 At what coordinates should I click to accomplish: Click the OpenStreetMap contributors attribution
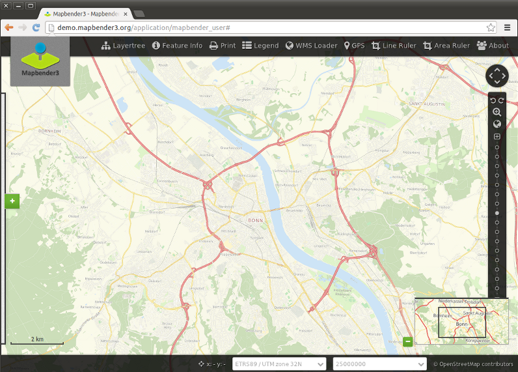(473, 364)
